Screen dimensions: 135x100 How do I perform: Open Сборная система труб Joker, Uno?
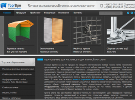[x=117, y=50]
